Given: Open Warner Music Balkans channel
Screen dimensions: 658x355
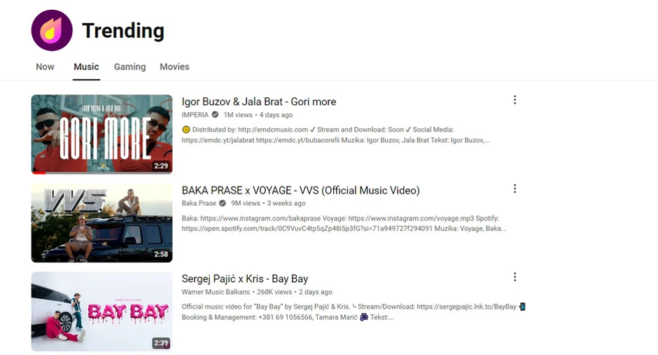Looking at the screenshot, I should [216, 292].
